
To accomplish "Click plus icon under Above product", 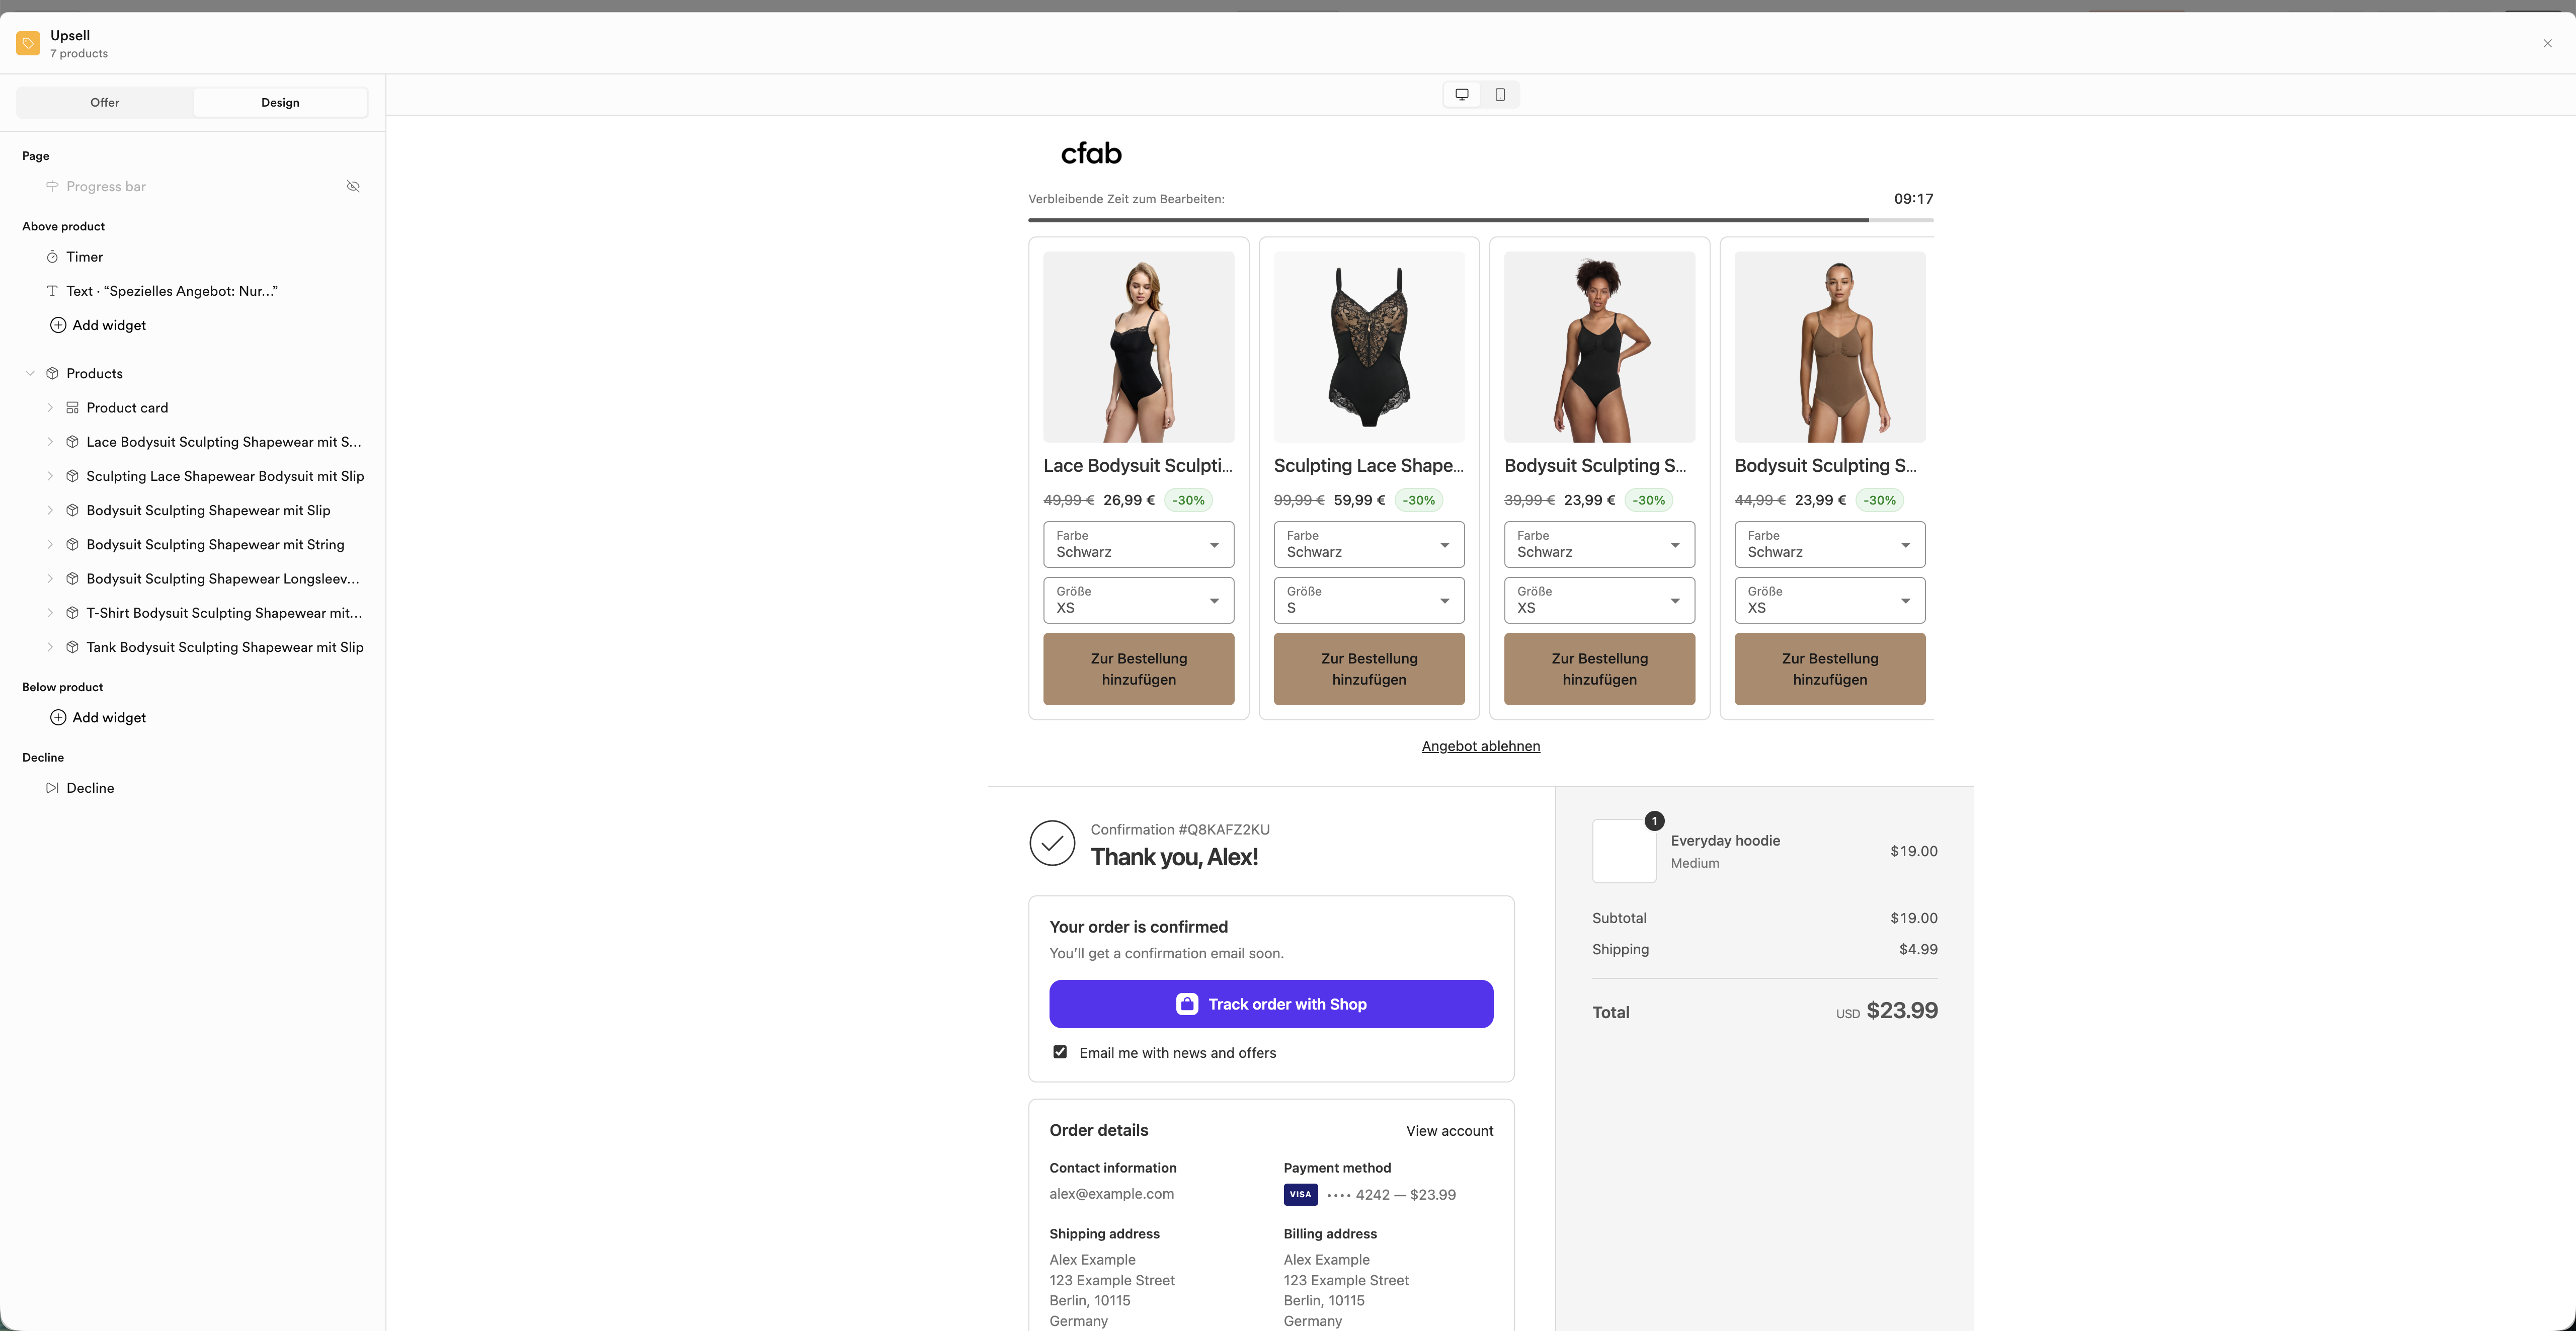I will [58, 325].
